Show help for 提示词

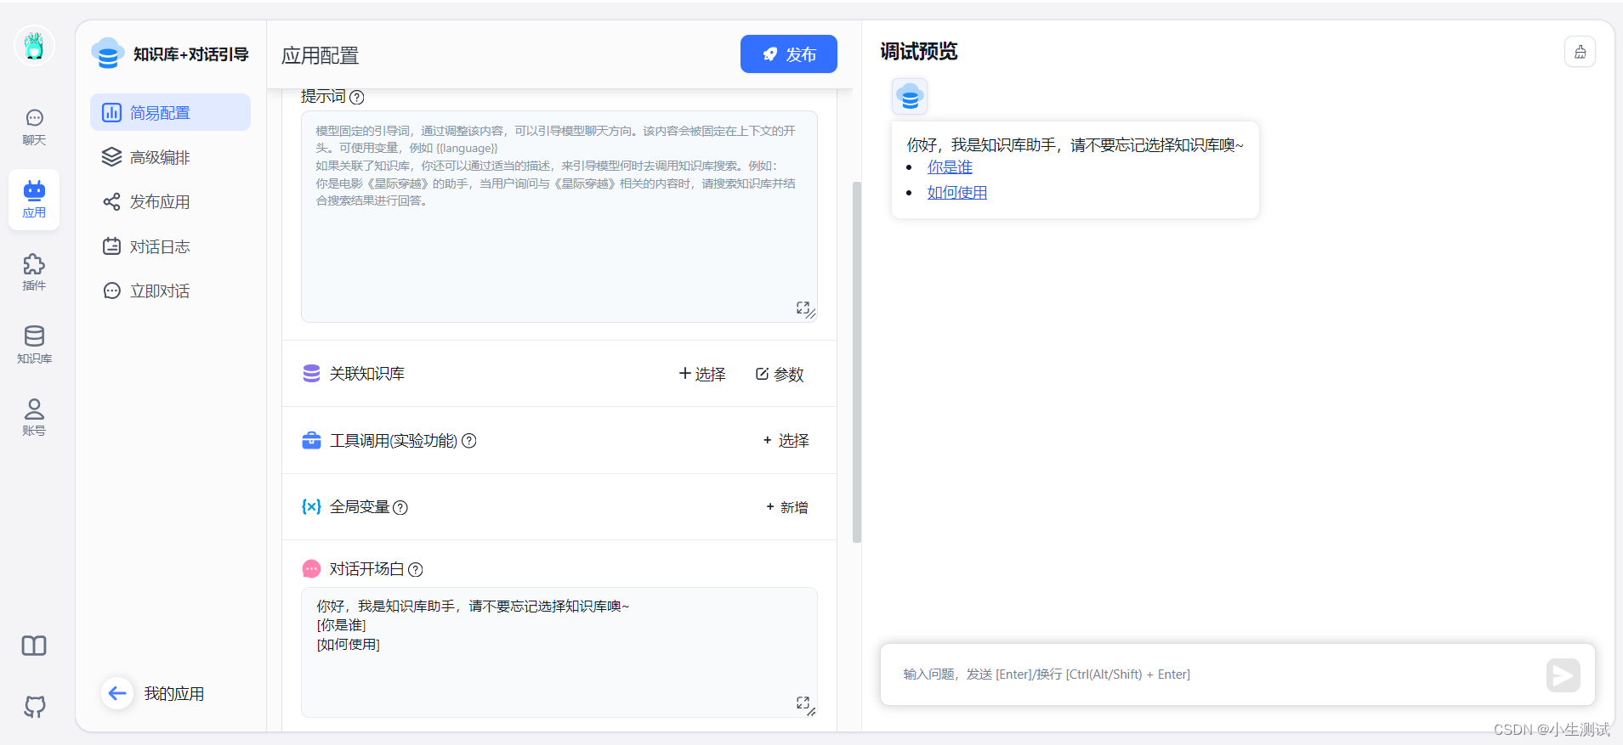(x=357, y=98)
